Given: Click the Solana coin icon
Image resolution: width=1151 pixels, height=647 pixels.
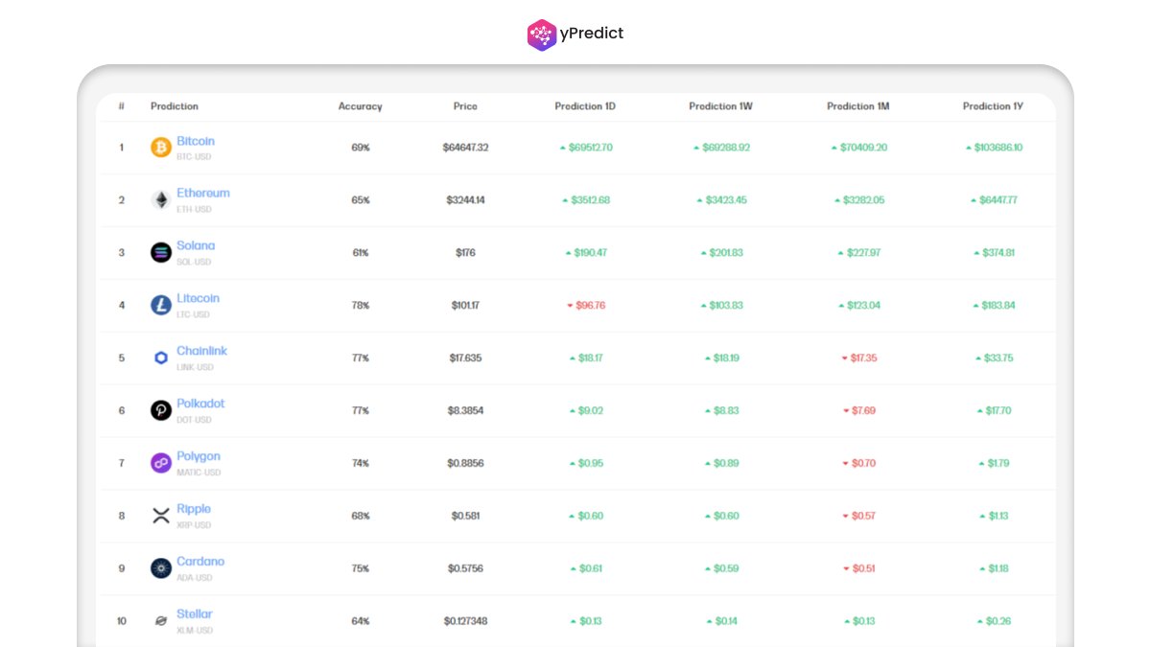Looking at the screenshot, I should pyautogui.click(x=161, y=253).
